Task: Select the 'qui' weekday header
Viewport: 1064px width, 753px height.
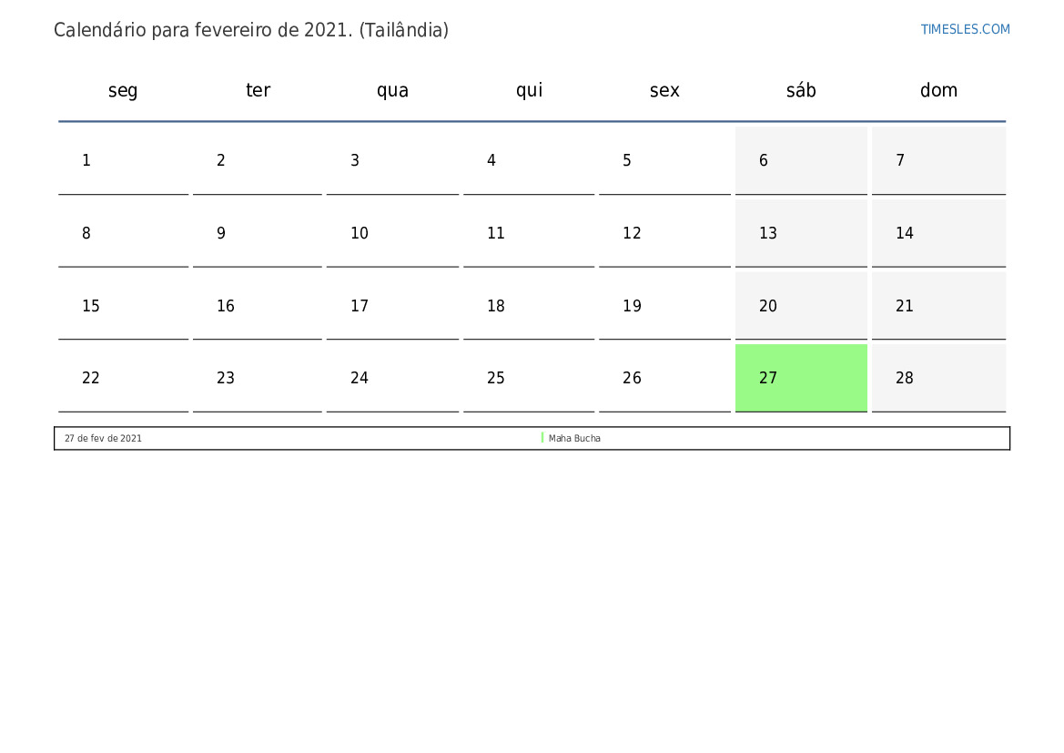Action: (530, 90)
